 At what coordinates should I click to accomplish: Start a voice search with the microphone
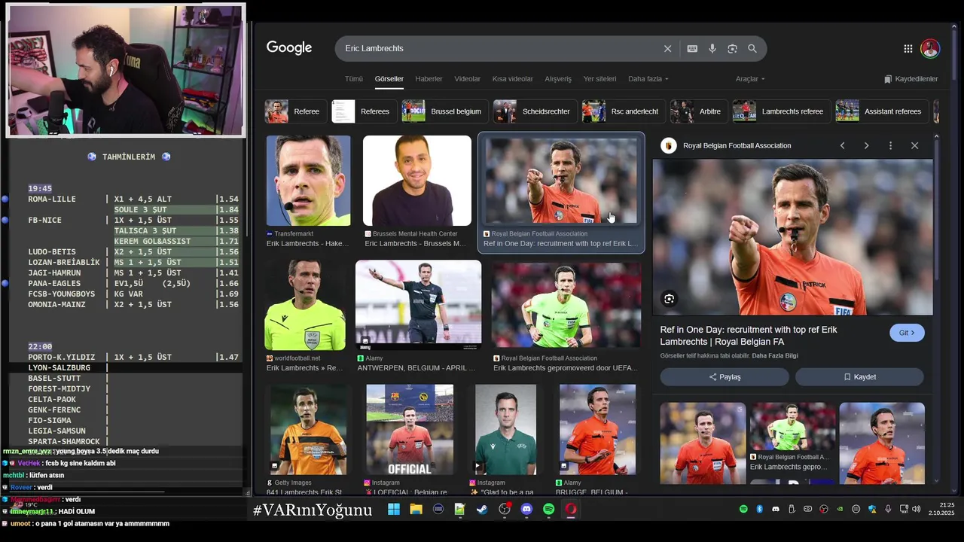(x=712, y=48)
